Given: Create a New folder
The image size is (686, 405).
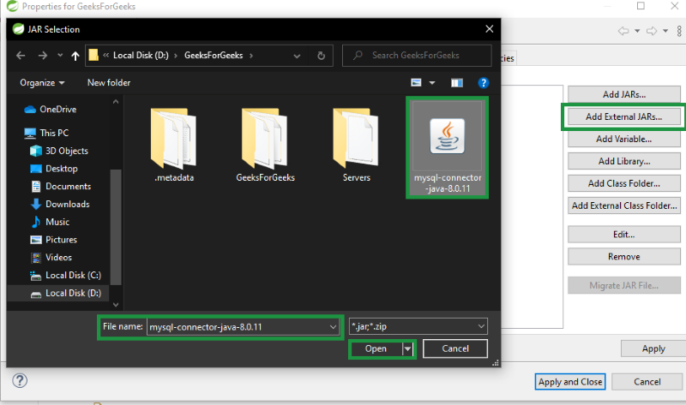Looking at the screenshot, I should [109, 82].
